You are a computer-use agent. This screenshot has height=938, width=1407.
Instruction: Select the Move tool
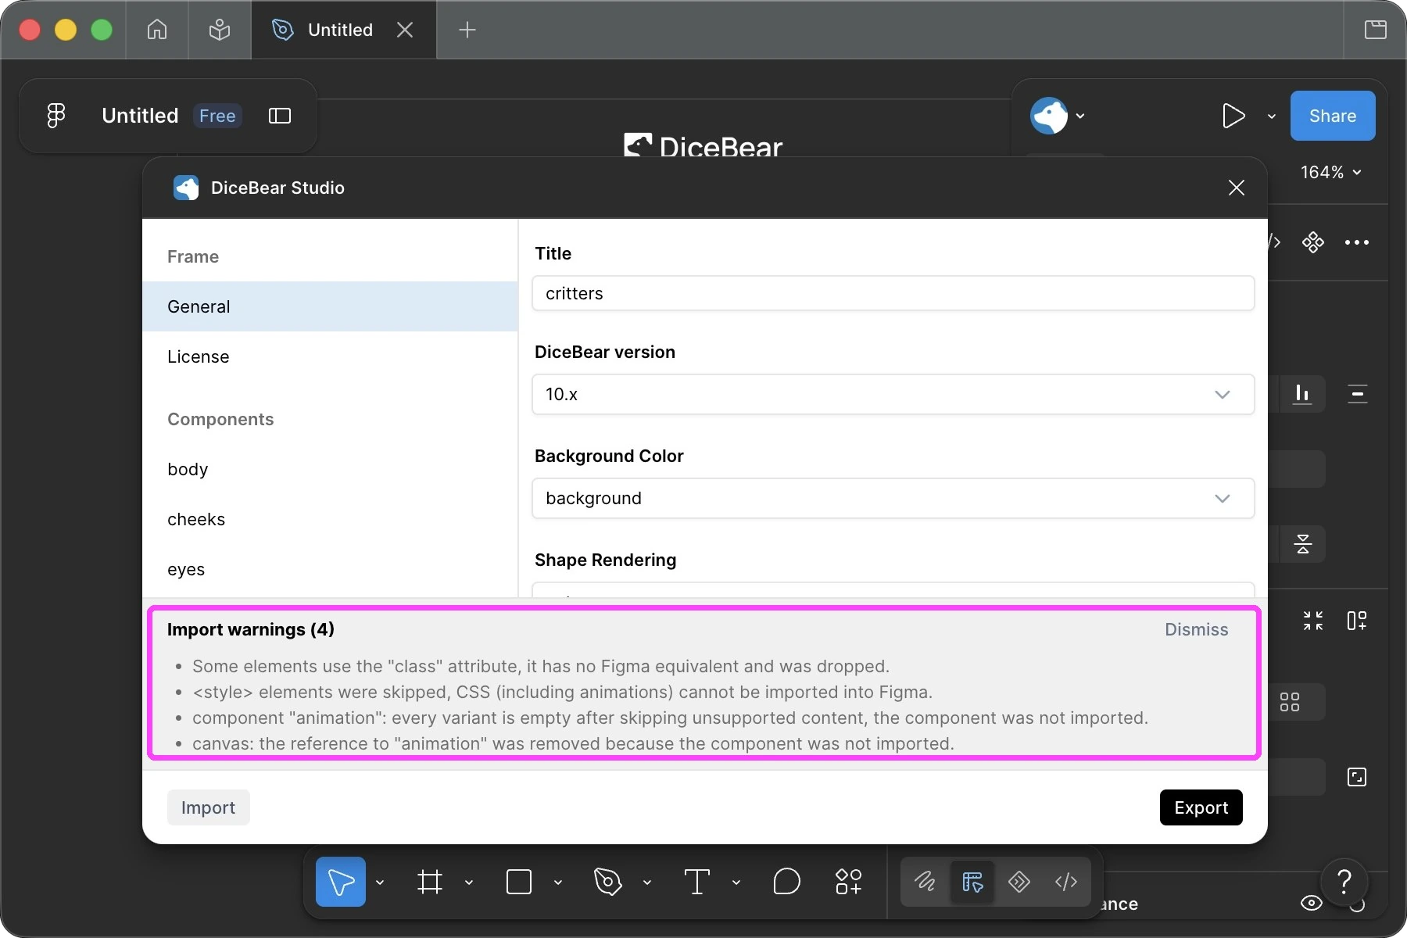click(x=341, y=882)
